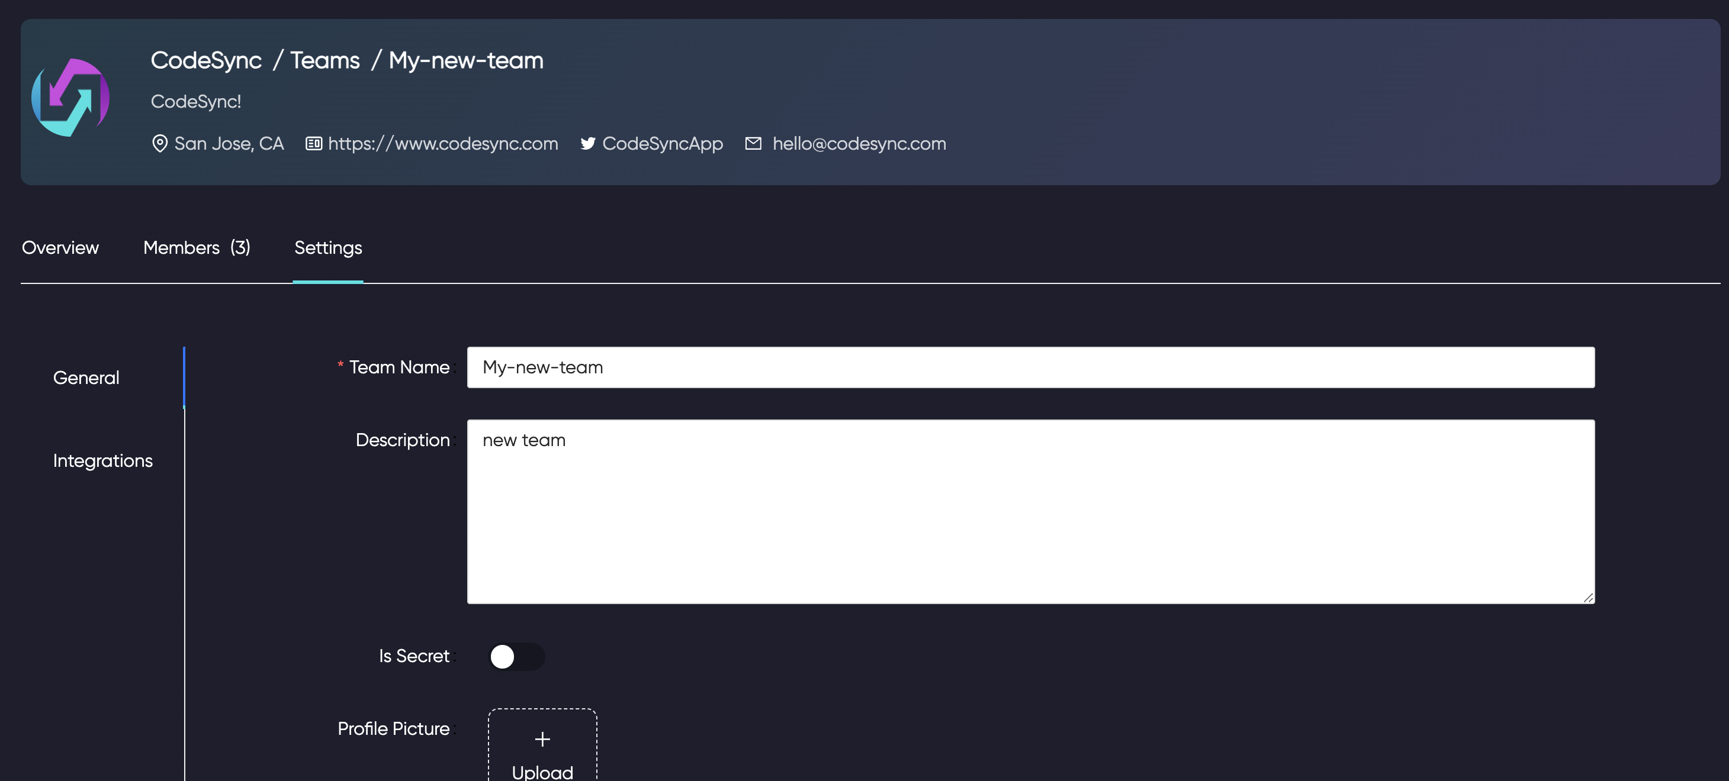
Task: Click the plus icon in the upload box
Action: pos(542,740)
